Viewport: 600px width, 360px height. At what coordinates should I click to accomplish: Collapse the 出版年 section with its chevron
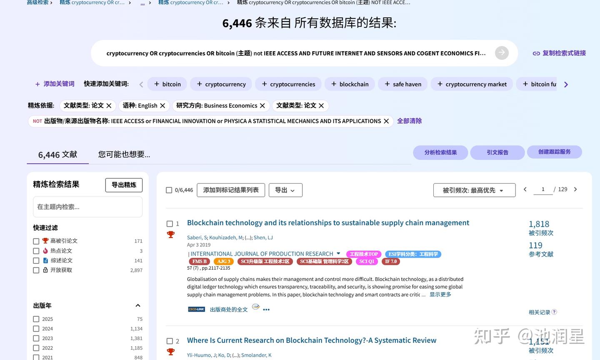pos(137,305)
